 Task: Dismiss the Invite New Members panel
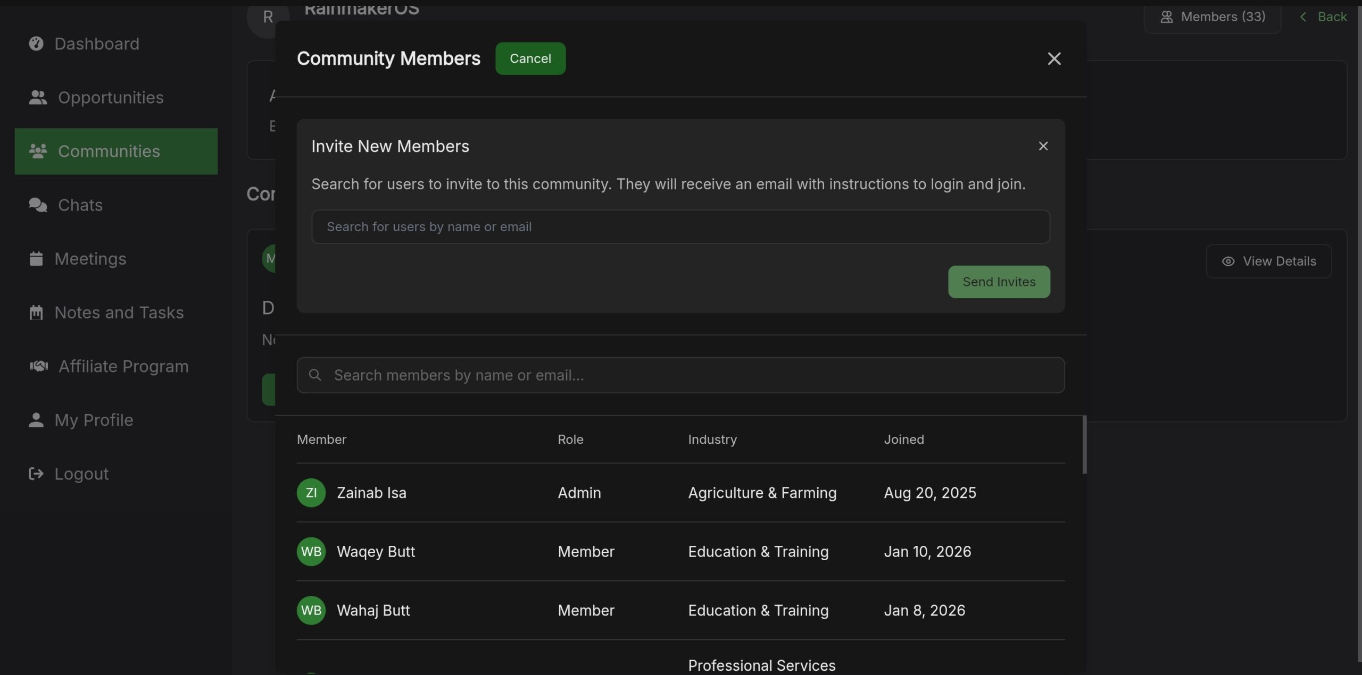pyautogui.click(x=1043, y=146)
